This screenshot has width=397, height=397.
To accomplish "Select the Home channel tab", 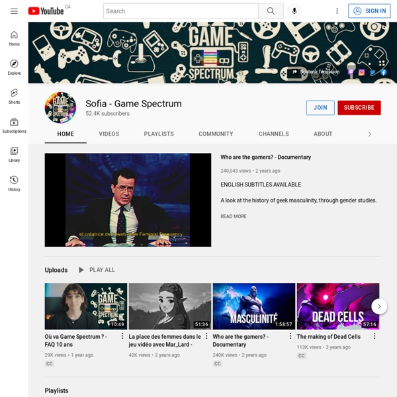I will pos(66,134).
